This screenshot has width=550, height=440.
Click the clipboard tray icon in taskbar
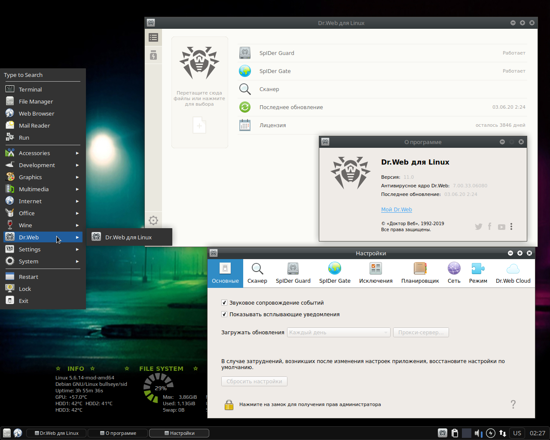[455, 433]
